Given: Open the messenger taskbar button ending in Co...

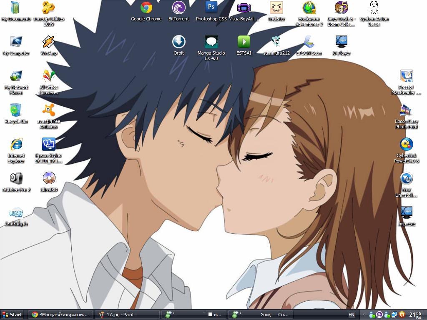Looking at the screenshot, I should tap(260, 315).
